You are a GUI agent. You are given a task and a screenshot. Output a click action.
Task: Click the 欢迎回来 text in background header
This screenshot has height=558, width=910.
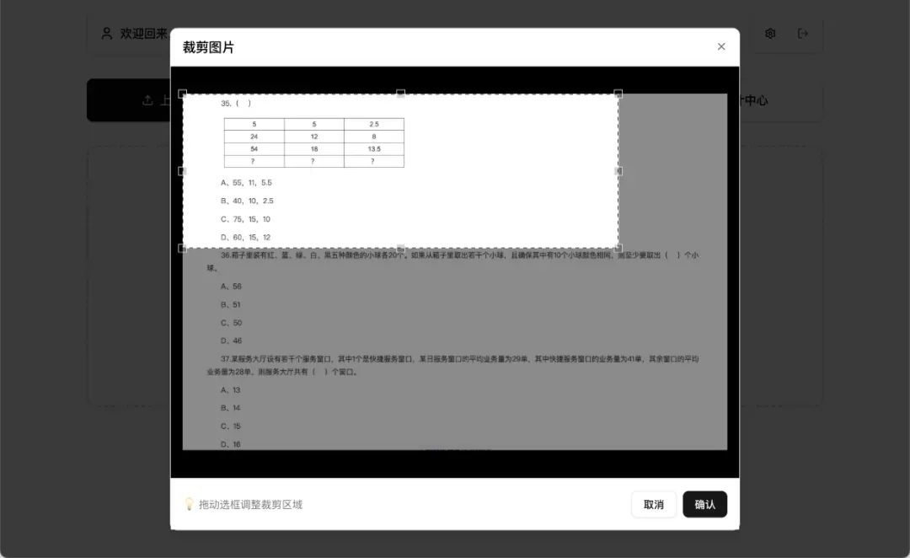point(145,34)
